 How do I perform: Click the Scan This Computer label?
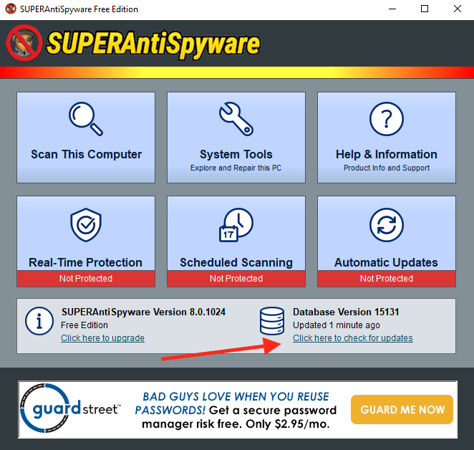(86, 154)
